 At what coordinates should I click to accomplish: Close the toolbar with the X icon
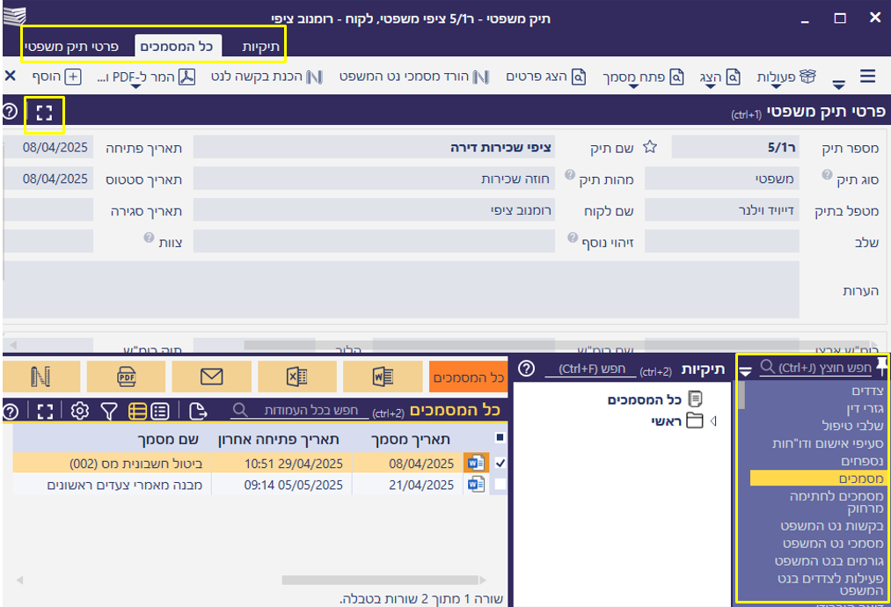[11, 76]
